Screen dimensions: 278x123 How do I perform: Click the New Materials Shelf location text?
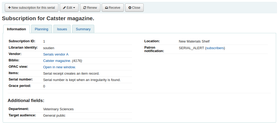click(194, 41)
